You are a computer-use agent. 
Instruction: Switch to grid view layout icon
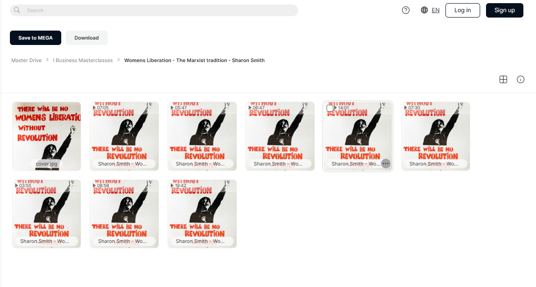[503, 80]
